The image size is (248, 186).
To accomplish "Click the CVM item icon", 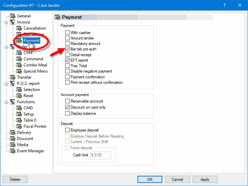I will pyautogui.click(x=19, y=53).
